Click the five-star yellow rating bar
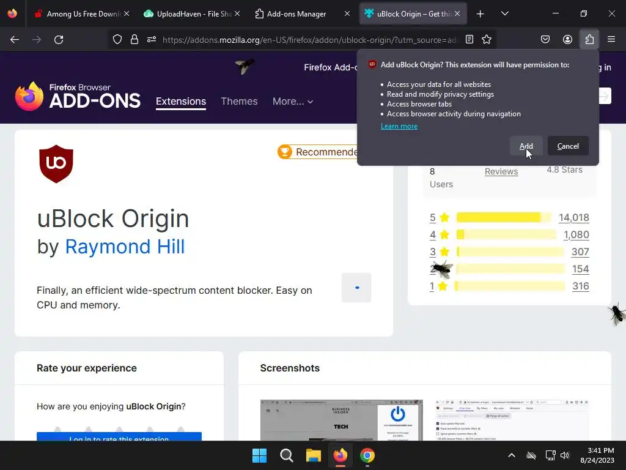 click(x=504, y=217)
